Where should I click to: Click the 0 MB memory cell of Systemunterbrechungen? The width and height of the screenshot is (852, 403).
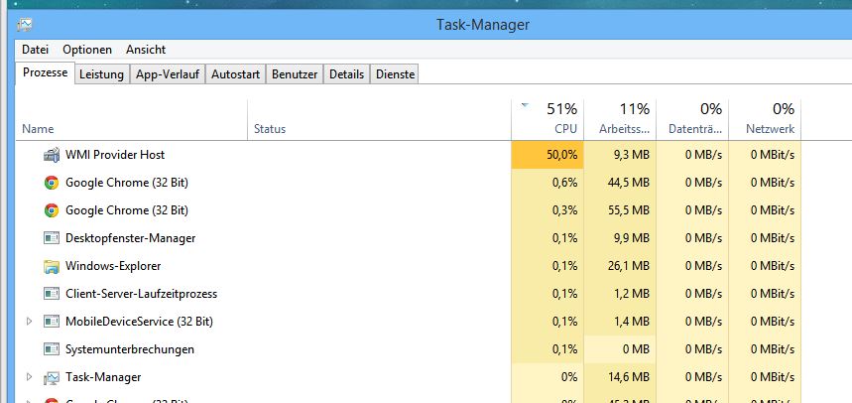click(x=620, y=349)
